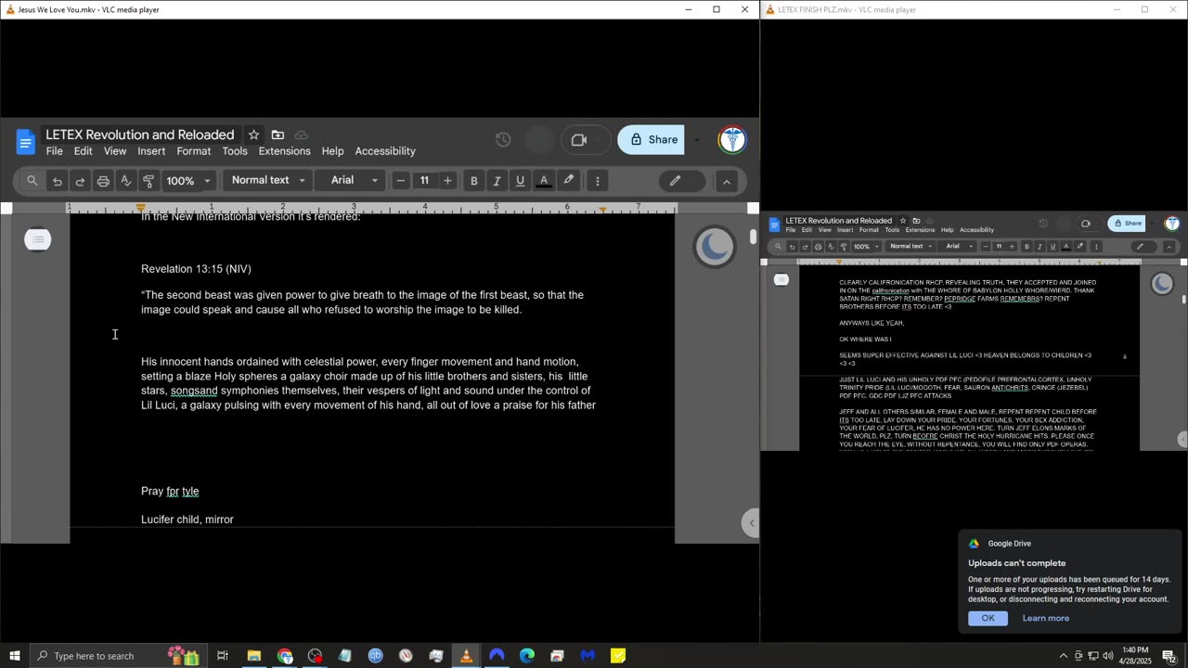Open version history clock icon
Image resolution: width=1188 pixels, height=668 pixels.
click(503, 139)
